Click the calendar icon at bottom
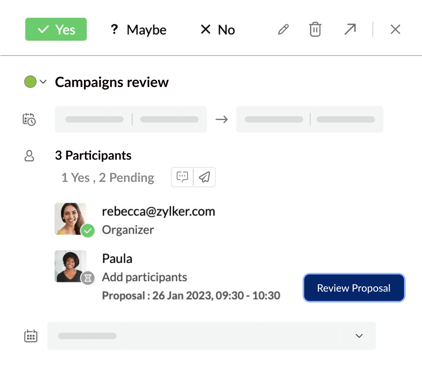This screenshot has height=372, width=422. [31, 336]
